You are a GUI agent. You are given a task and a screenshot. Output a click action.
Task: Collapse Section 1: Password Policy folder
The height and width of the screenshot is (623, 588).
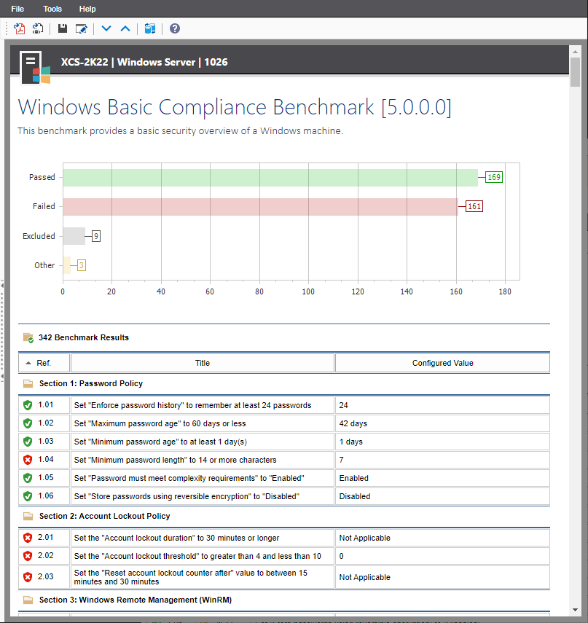[x=28, y=383]
